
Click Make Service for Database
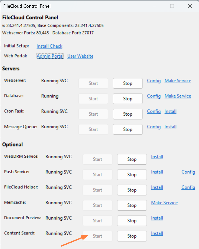178,96
